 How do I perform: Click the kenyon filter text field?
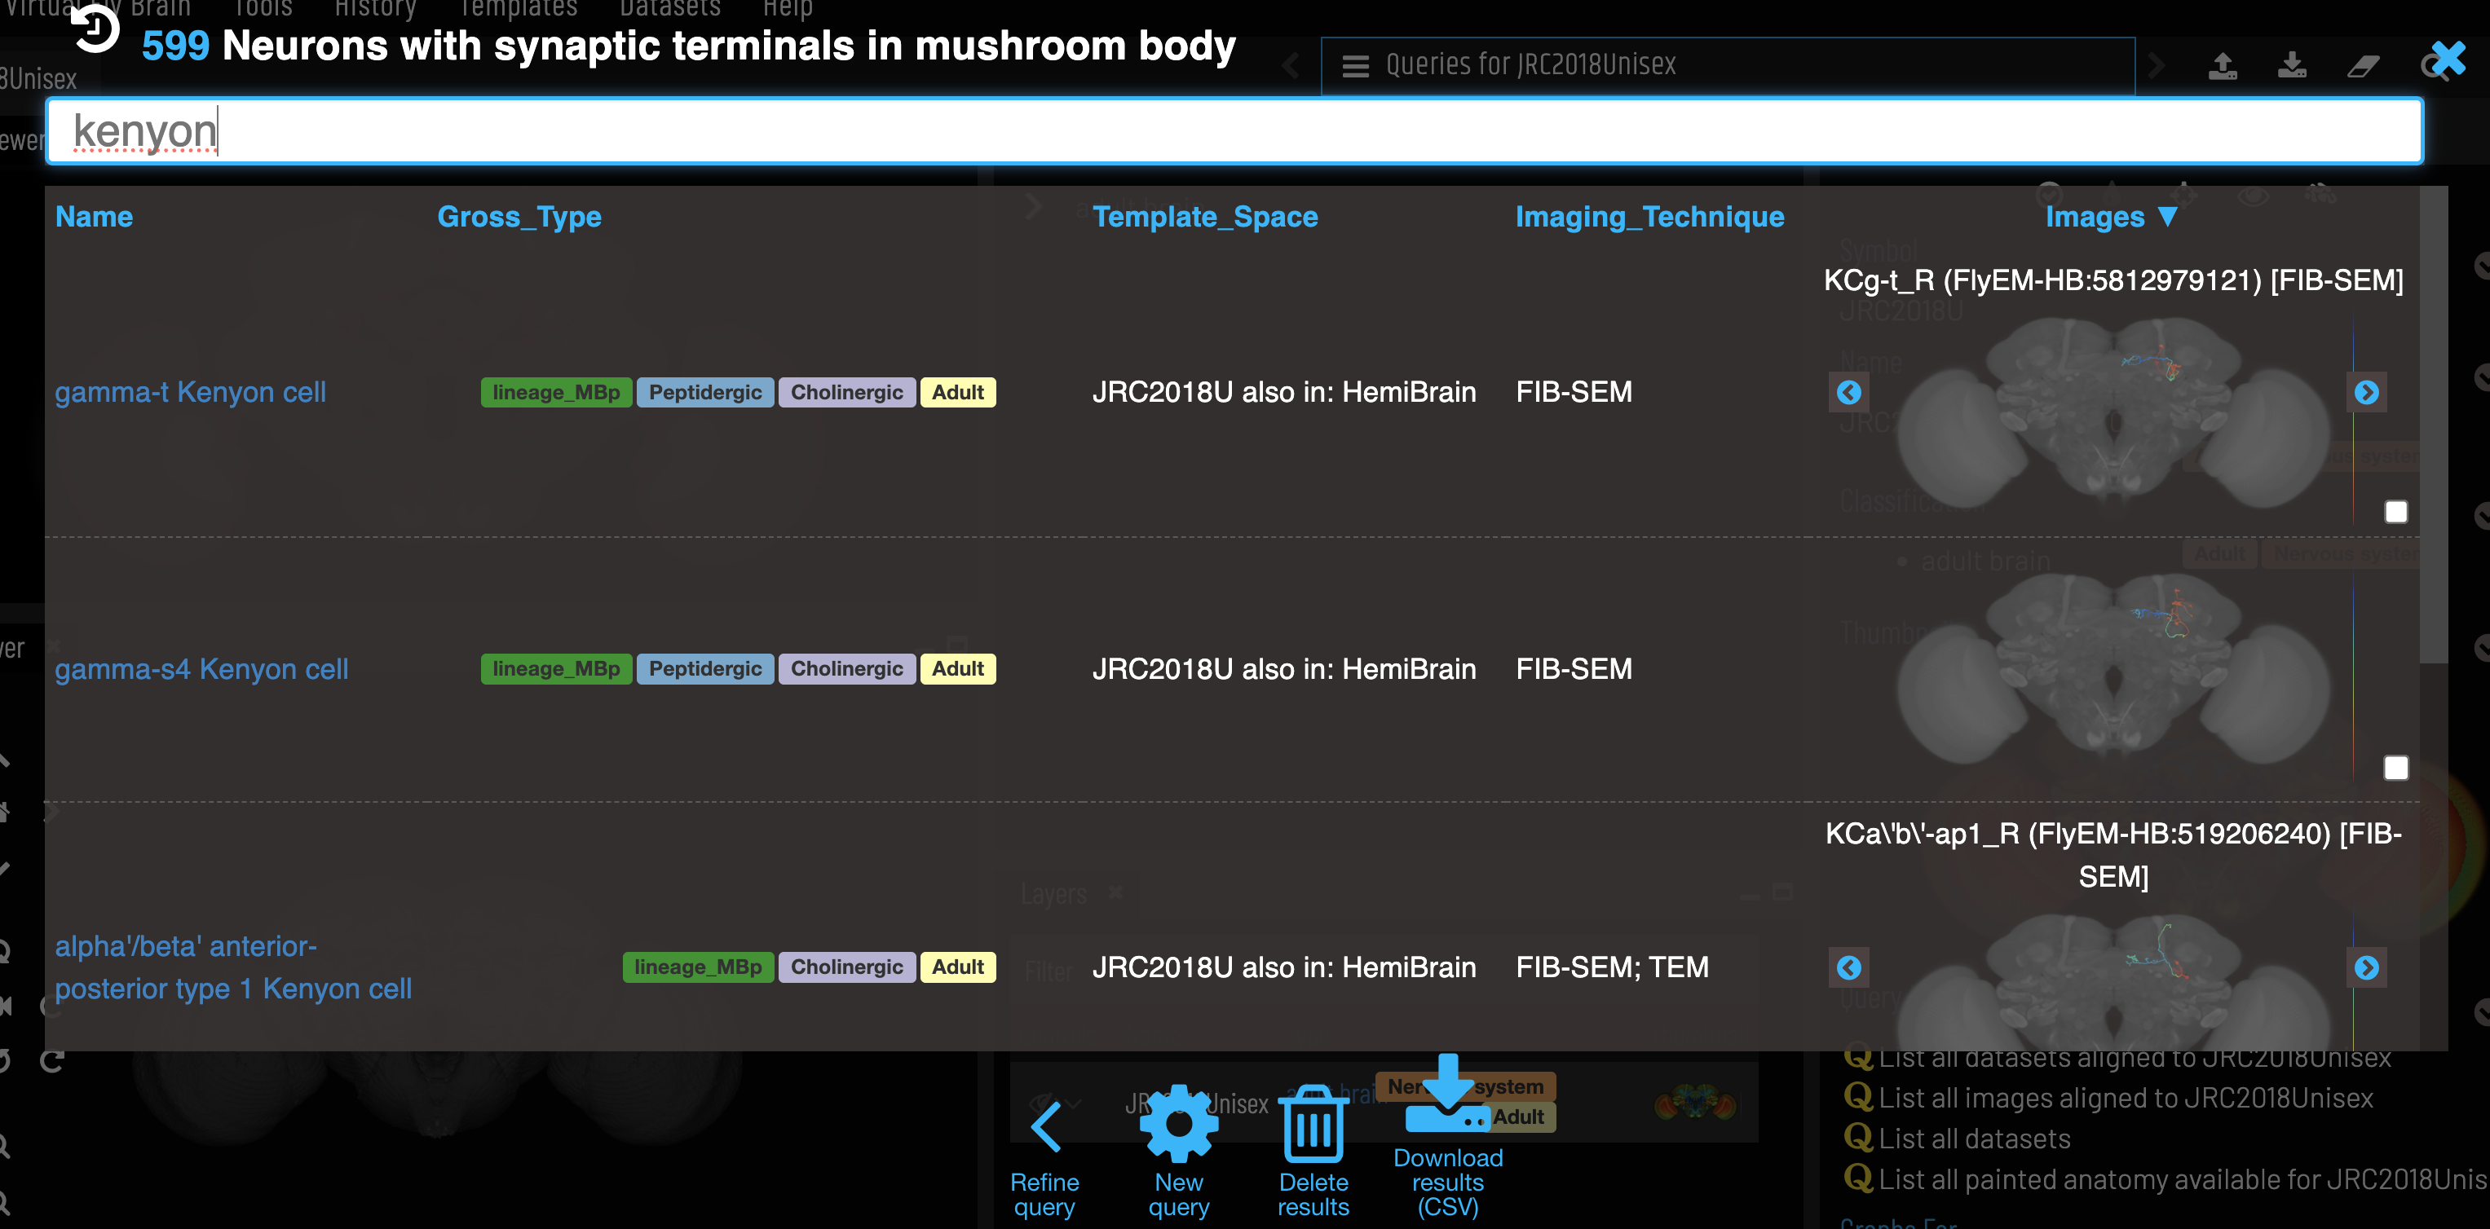(1234, 131)
